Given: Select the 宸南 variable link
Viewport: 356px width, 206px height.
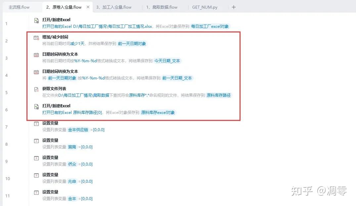Looking at the screenshot, I should pos(72,147).
